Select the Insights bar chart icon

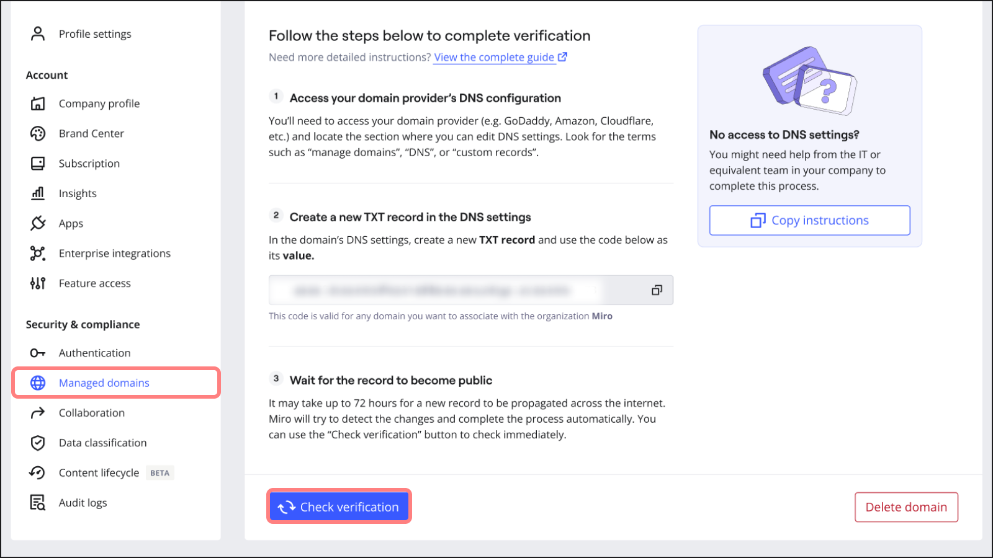point(38,193)
